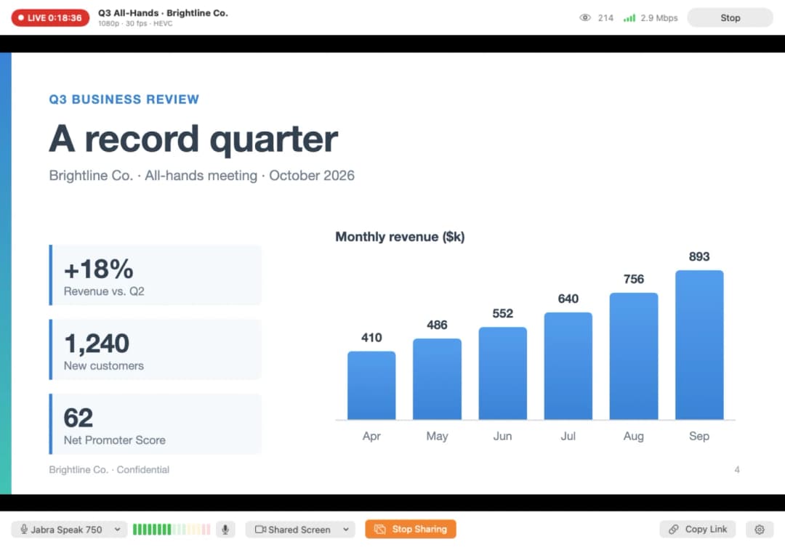Click the '552' value above the Jun bar

point(503,313)
